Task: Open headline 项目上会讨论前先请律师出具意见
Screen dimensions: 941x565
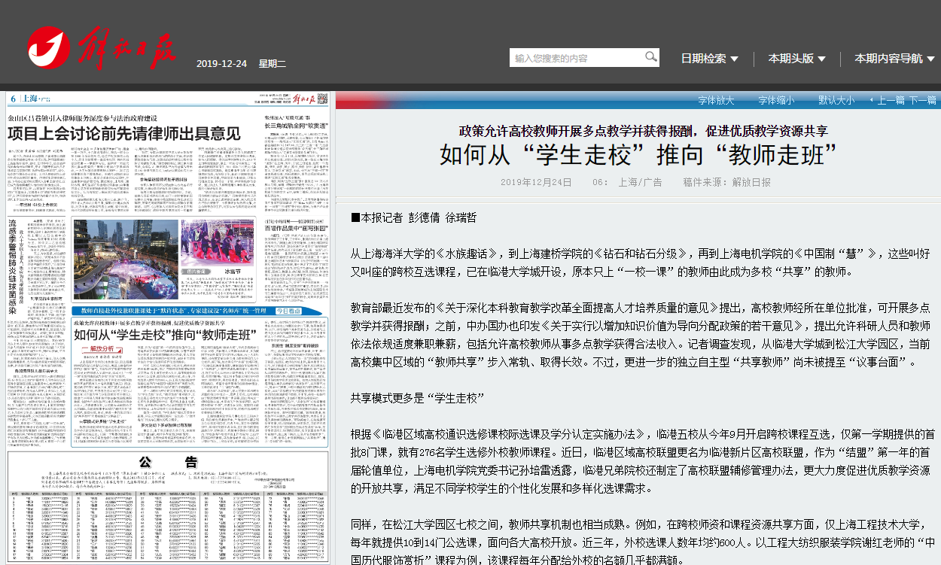Action: [x=124, y=135]
